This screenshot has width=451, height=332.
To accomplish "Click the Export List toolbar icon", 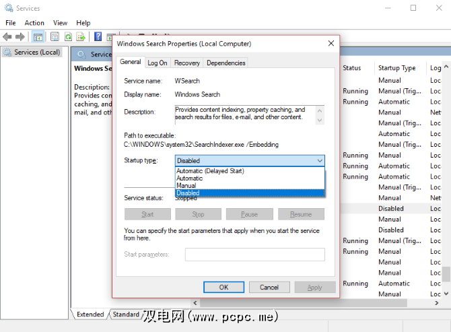I will click(x=81, y=37).
